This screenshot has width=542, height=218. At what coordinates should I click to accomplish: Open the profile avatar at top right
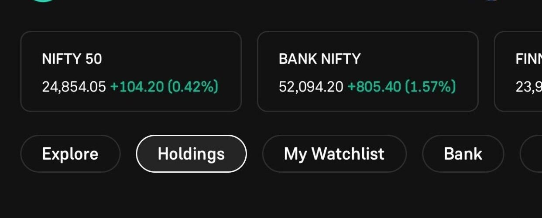coord(491,1)
